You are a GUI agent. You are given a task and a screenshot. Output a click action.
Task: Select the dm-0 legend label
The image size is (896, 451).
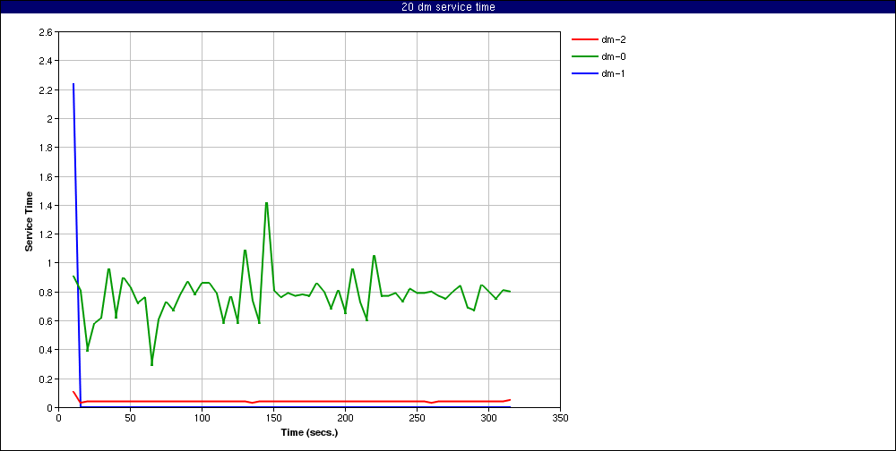pos(613,56)
